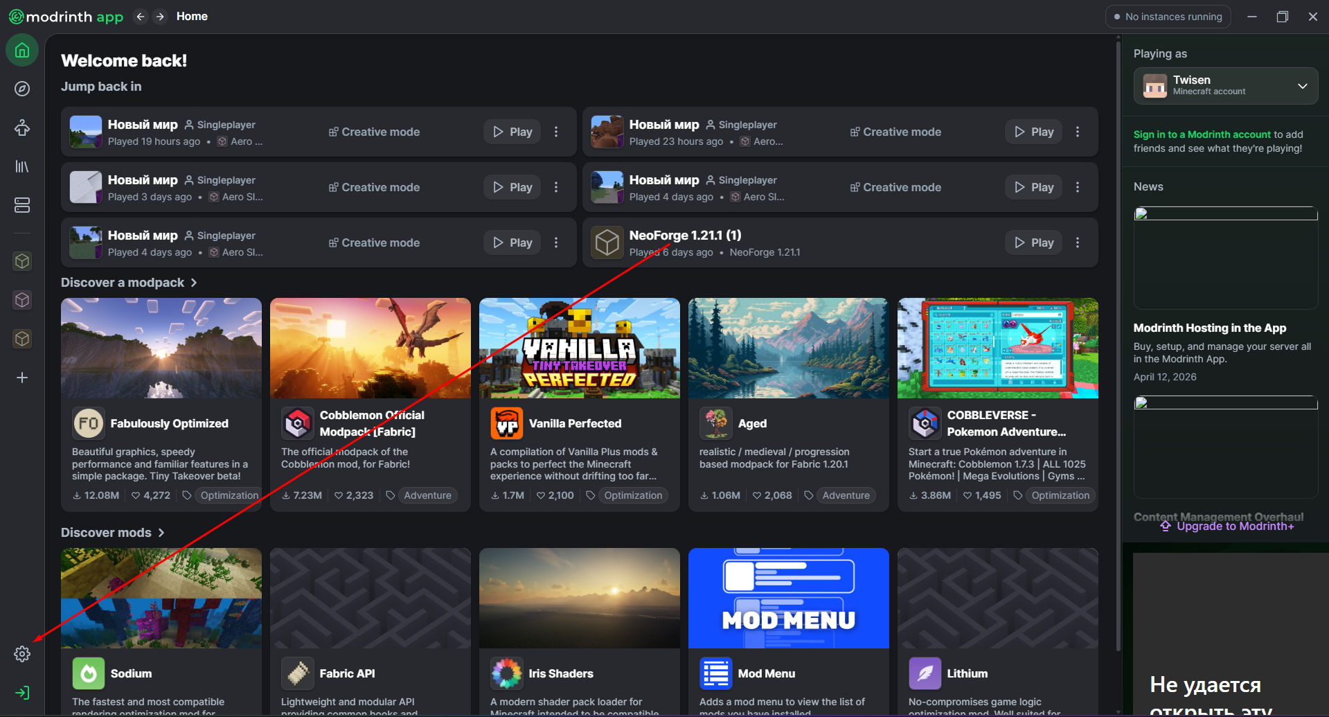
Task: Click the Cobblemon Official Modpack logo
Action: 298,423
